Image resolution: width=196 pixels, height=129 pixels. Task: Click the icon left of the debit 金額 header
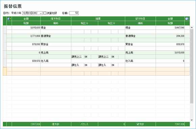[9, 19]
